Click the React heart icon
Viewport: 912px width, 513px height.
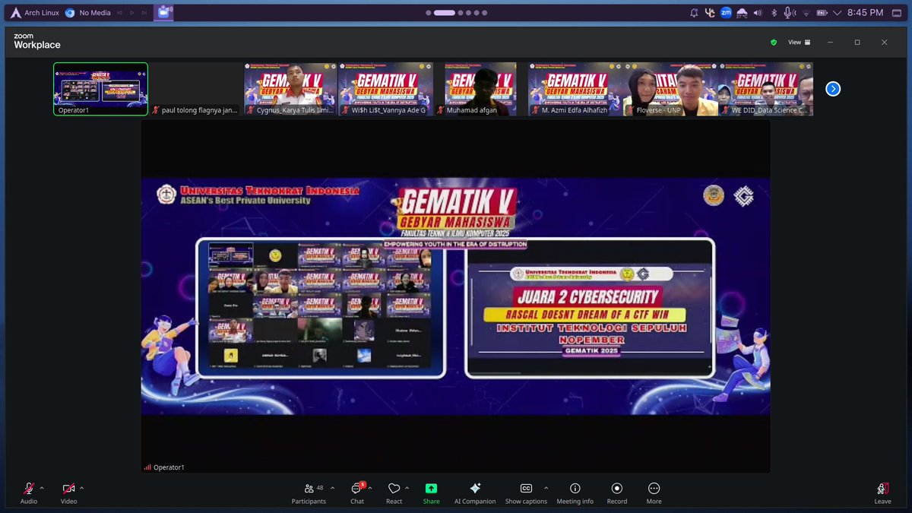(394, 488)
